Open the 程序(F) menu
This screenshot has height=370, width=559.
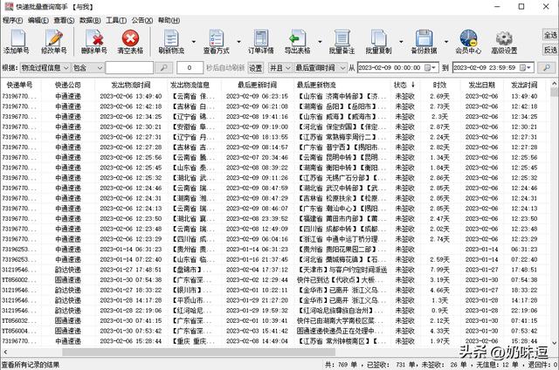pyautogui.click(x=13, y=20)
